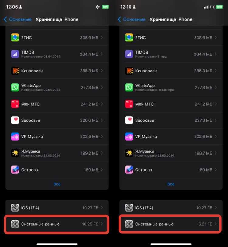Image resolution: width=228 pixels, height=247 pixels.
Task: Tap iOS (17.4) gear icon in left screenshot
Action: pos(15,208)
